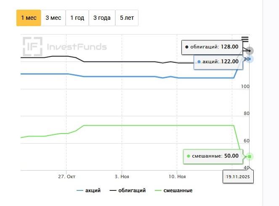
Task: Click the смешанные: 50.00 tooltip label
Action: tap(213, 156)
